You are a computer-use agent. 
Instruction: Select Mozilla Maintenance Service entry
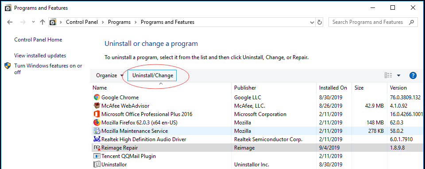click(135, 131)
